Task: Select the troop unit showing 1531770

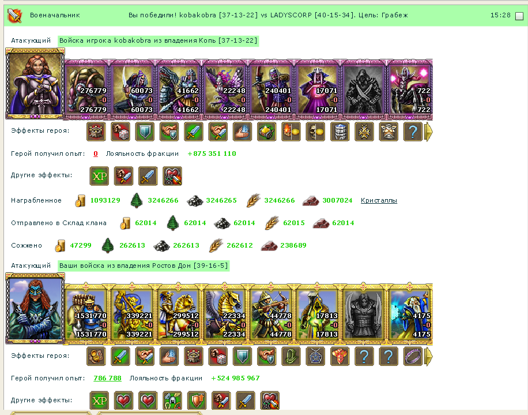Action: (87, 314)
